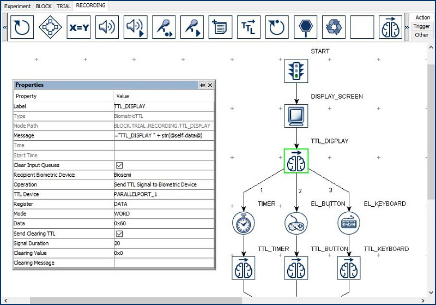Edit the Data value 0x60

point(164,224)
